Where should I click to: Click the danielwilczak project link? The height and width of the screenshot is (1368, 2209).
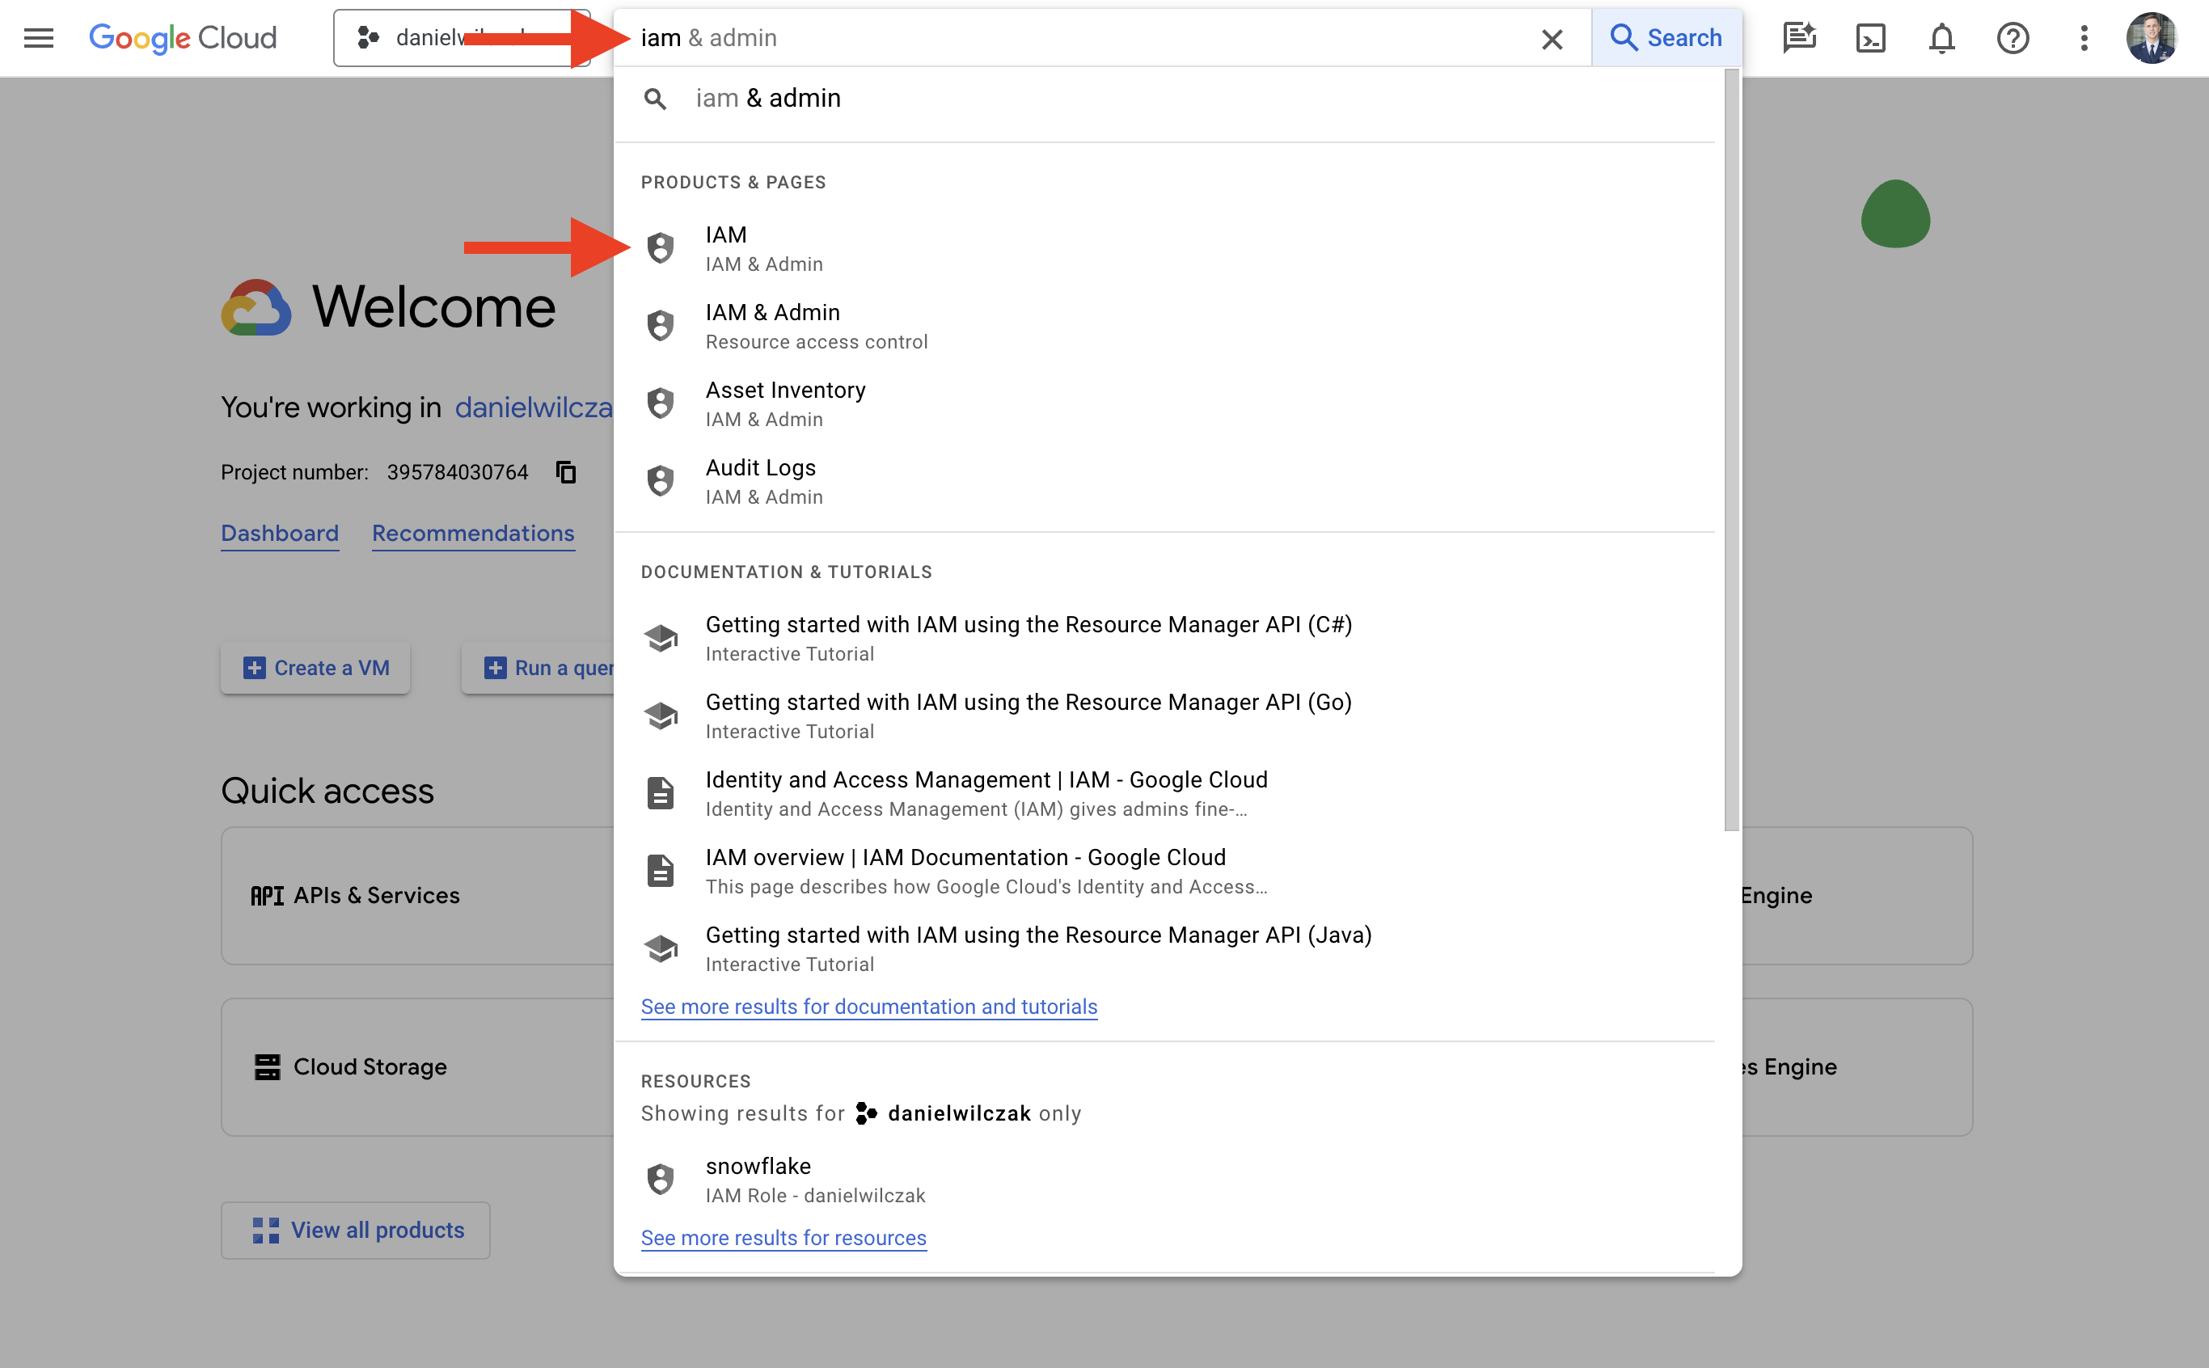tap(534, 408)
